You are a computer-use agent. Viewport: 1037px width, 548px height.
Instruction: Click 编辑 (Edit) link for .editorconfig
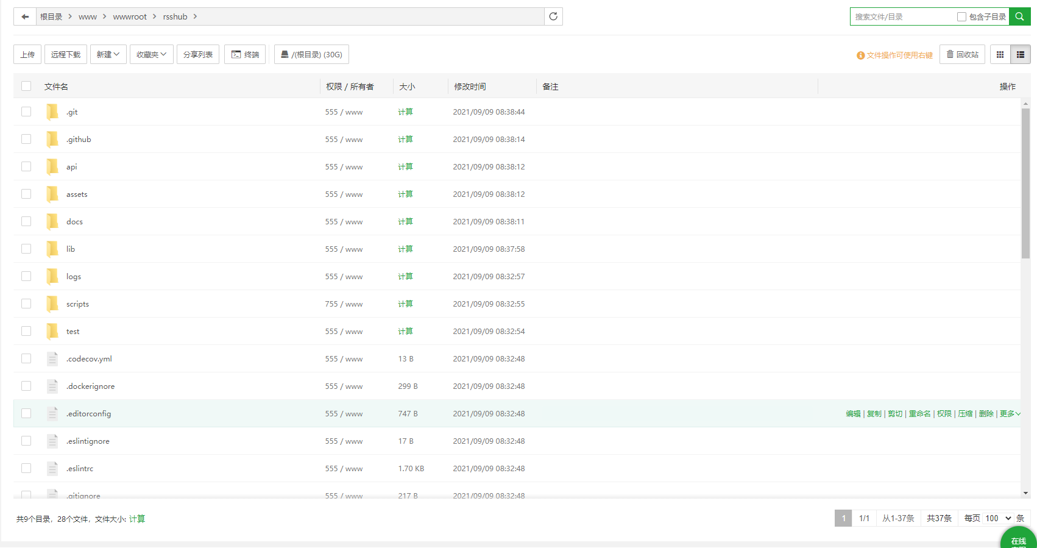[853, 413]
